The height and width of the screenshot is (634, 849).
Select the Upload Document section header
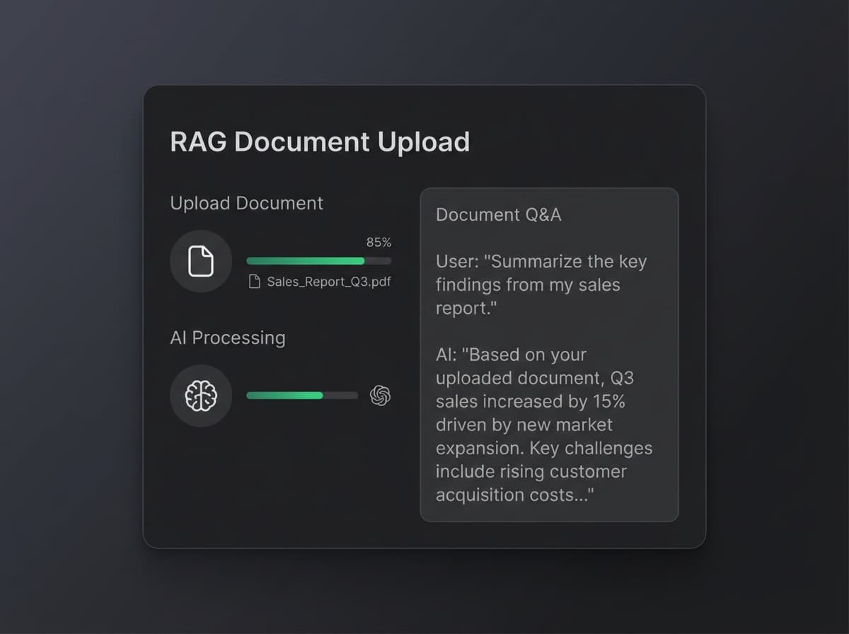click(x=246, y=203)
